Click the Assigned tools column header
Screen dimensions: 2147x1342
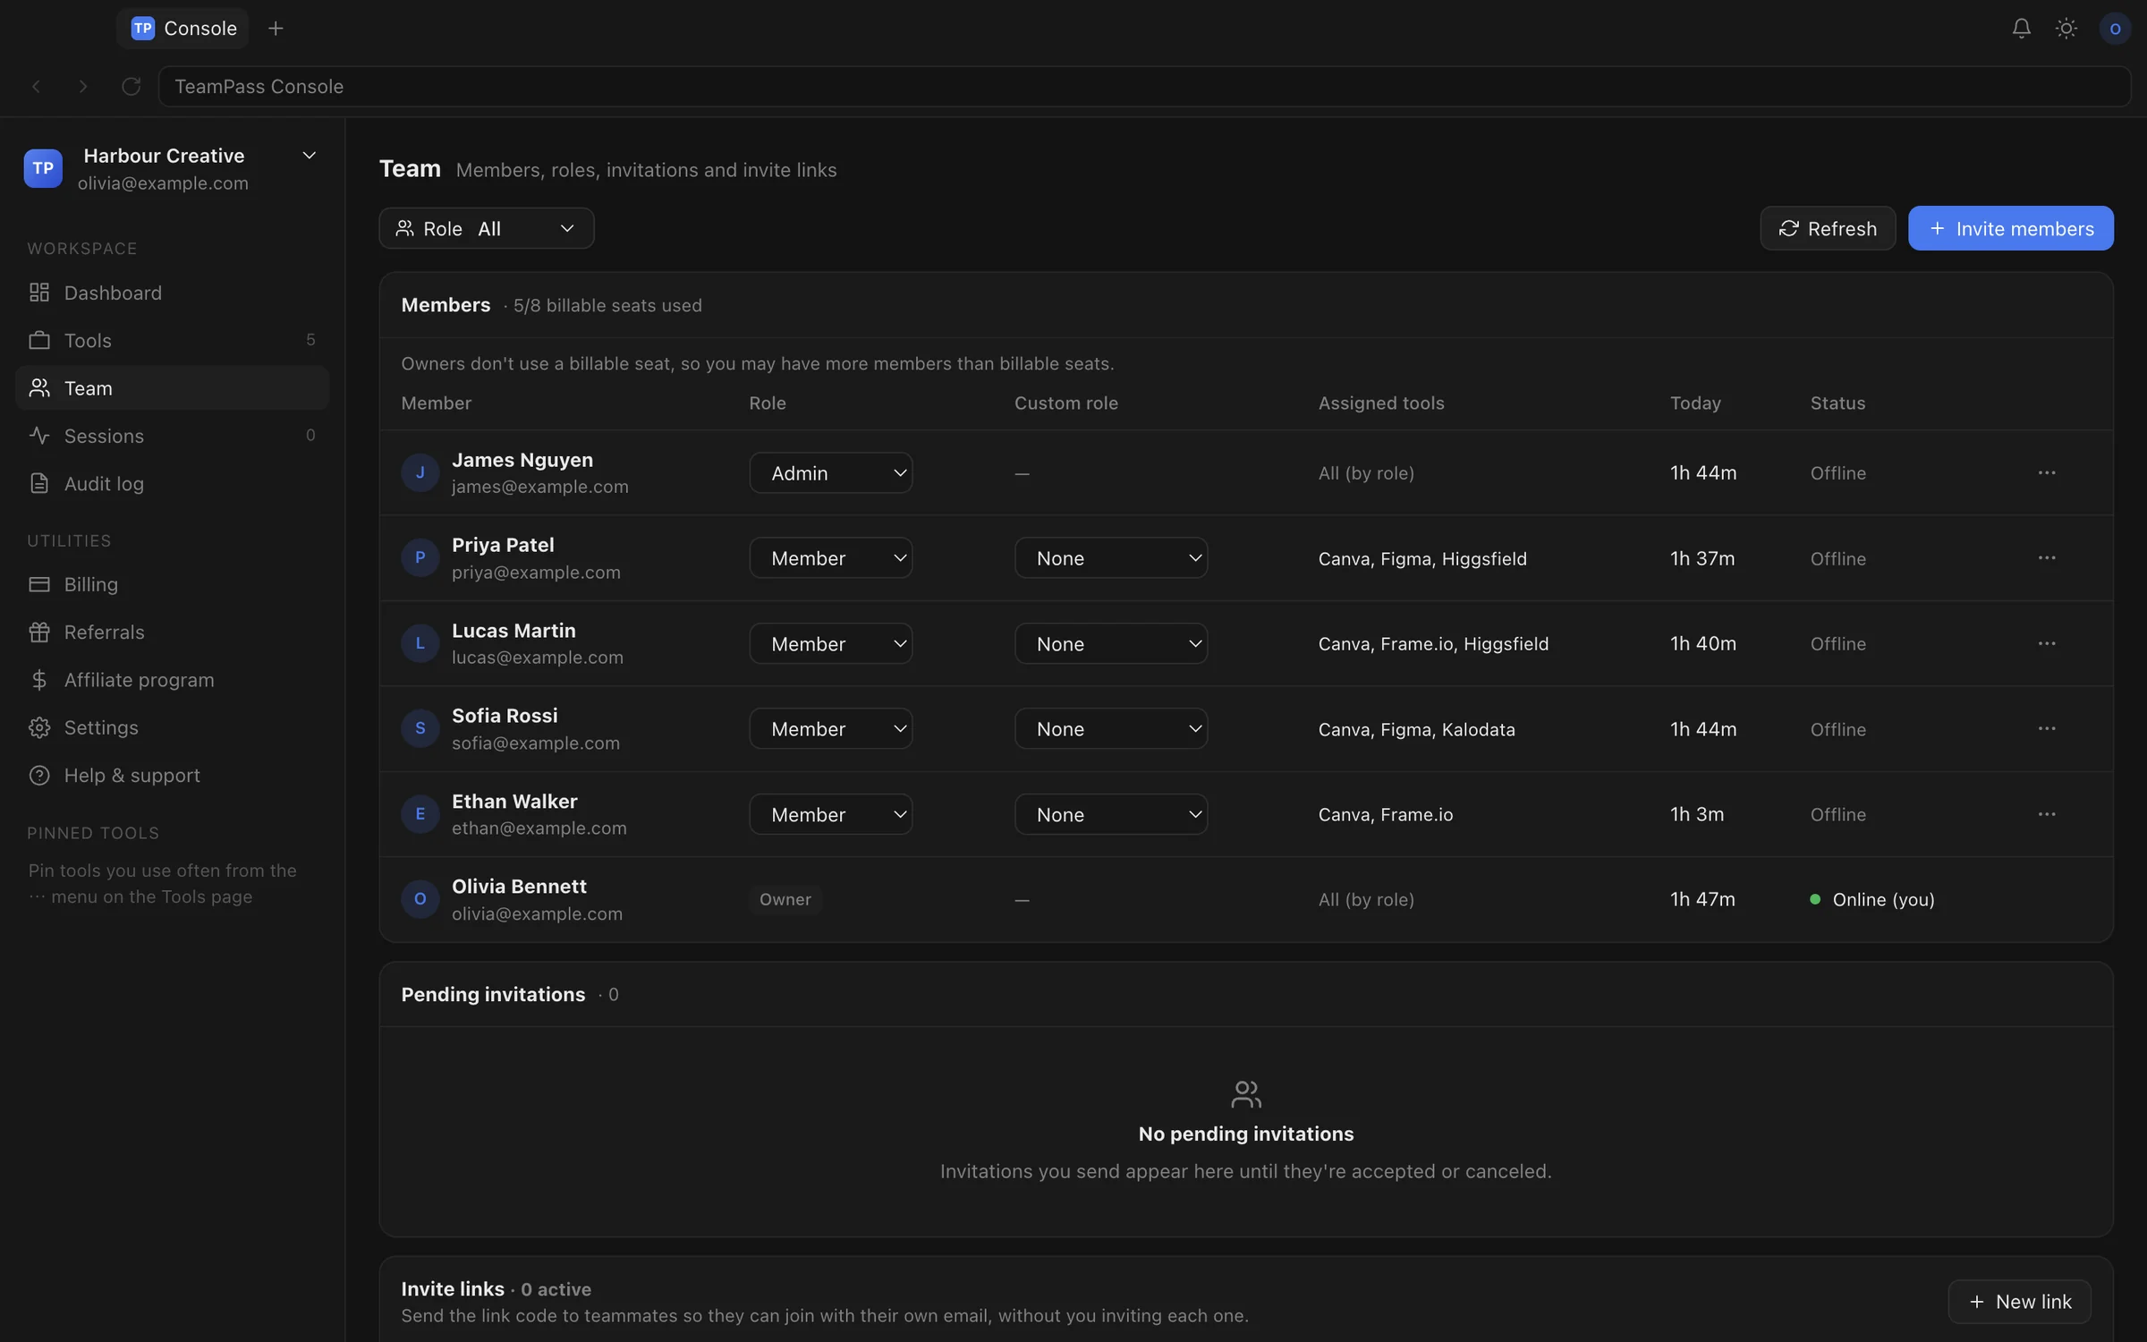1381,403
